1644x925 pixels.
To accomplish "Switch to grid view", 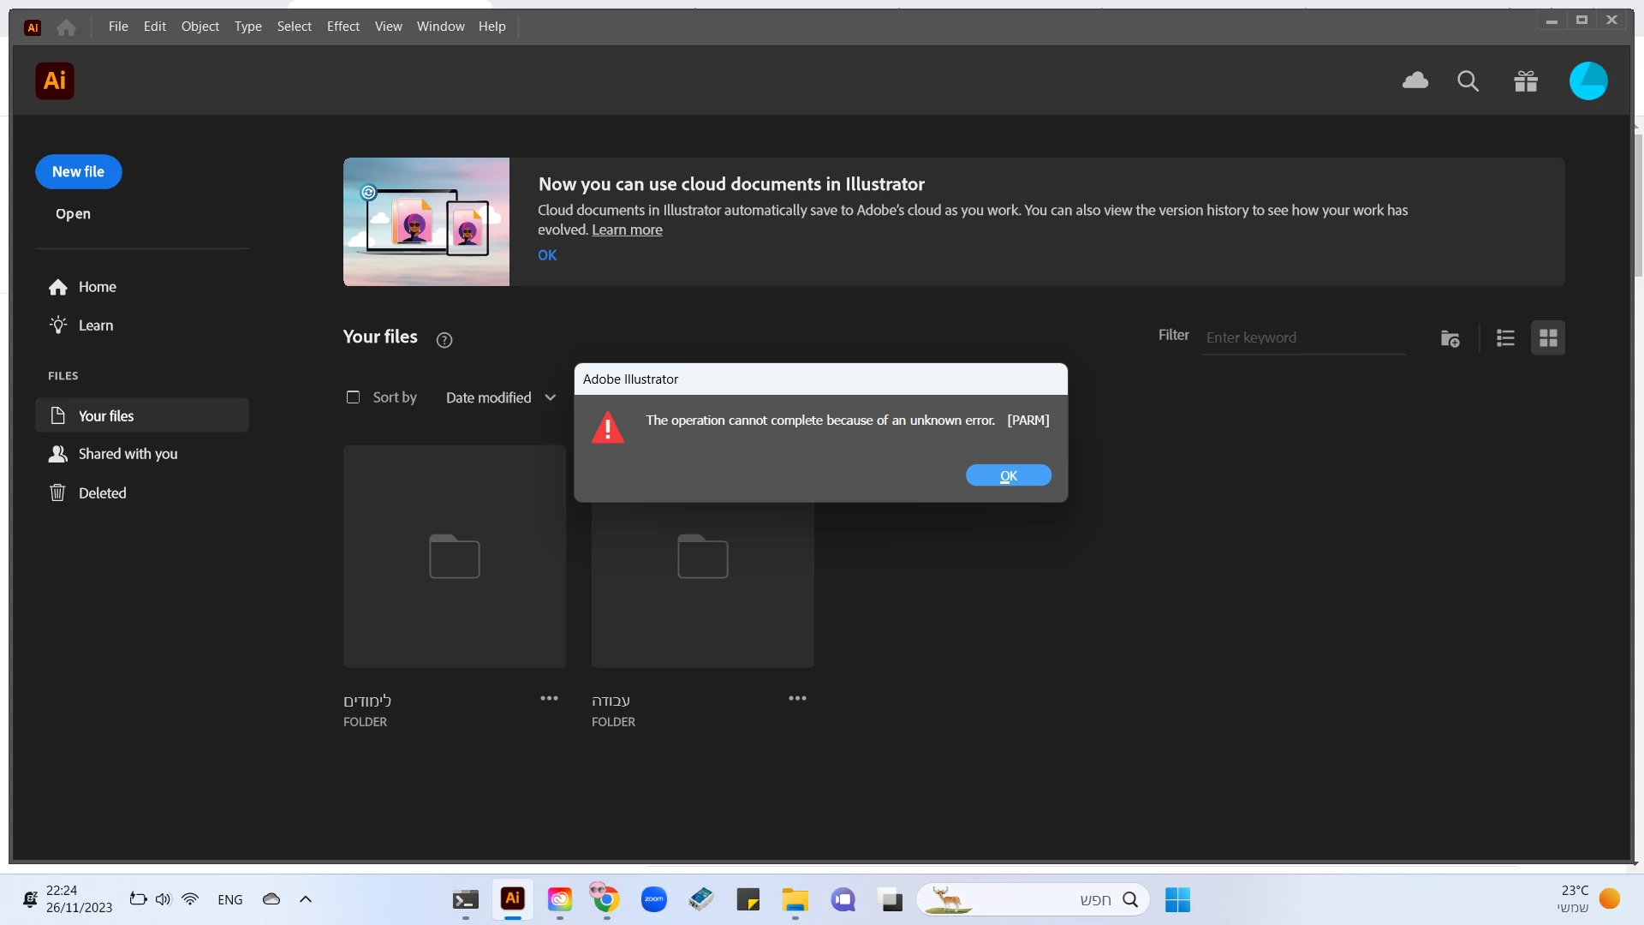I will click(1548, 338).
